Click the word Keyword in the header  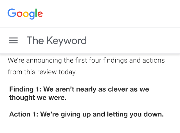pos(66,41)
